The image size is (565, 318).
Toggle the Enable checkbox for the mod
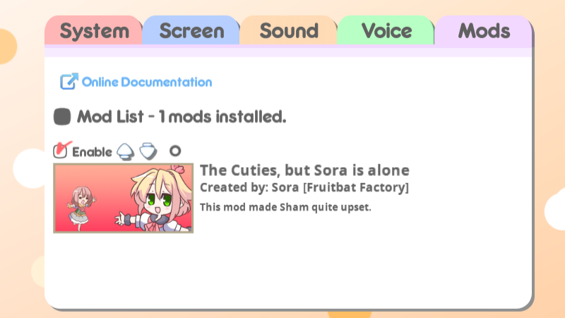[61, 150]
